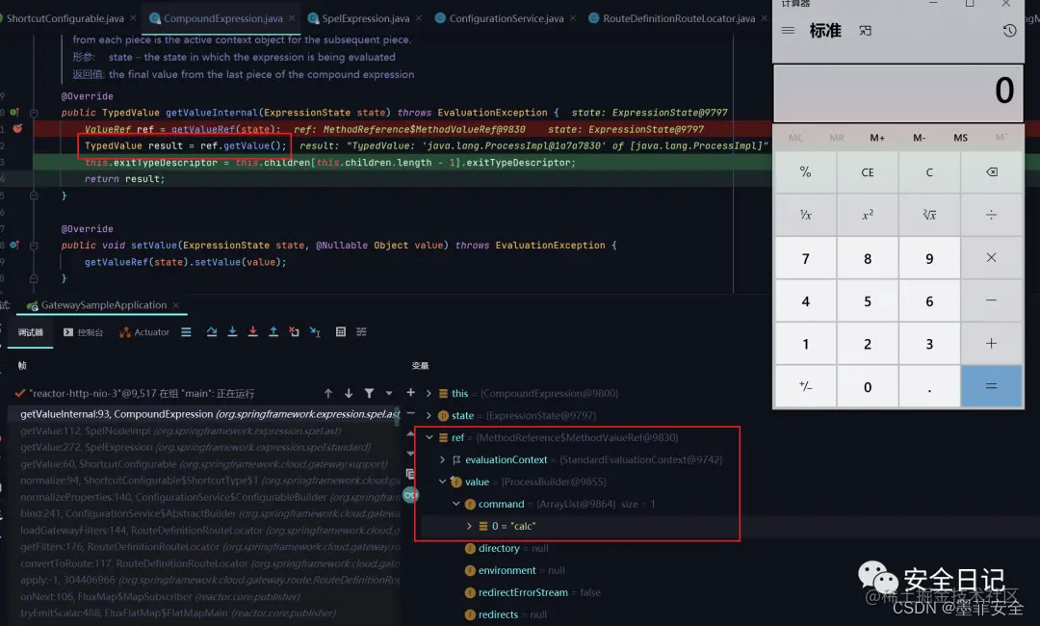Image resolution: width=1040 pixels, height=626 pixels.
Task: Click the Calculator display showing 0
Action: pyautogui.click(x=898, y=91)
